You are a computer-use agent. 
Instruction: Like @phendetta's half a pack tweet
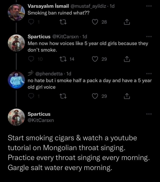click(x=95, y=96)
